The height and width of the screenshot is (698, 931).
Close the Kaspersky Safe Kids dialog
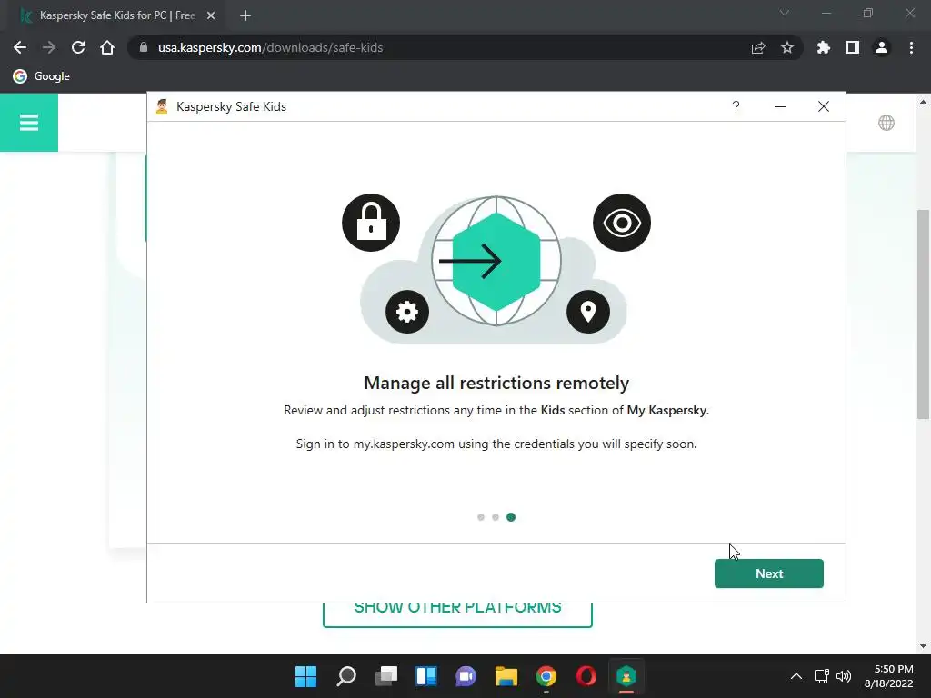(823, 106)
